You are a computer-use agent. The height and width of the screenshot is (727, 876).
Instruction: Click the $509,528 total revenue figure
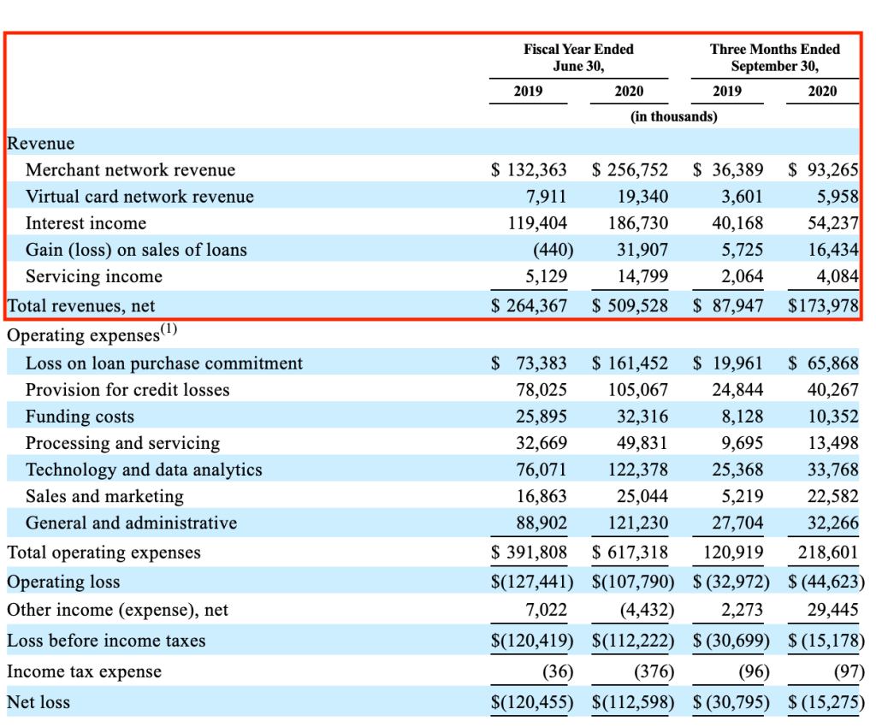pyautogui.click(x=630, y=305)
